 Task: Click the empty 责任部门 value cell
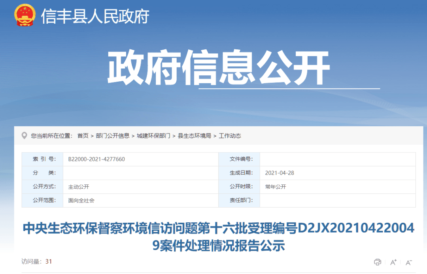tap(337, 201)
